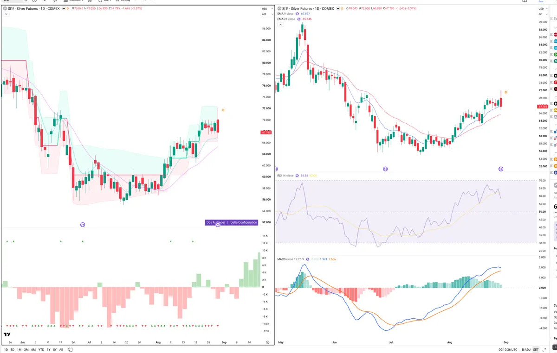Toggle the B-ADJ back-adjust option
The image size is (557, 353).
pos(526,349)
